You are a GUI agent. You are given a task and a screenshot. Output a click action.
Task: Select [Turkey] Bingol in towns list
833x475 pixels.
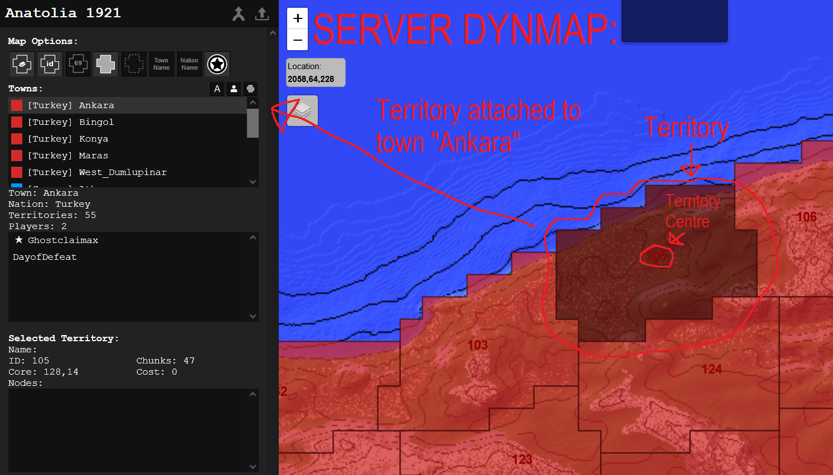(128, 122)
